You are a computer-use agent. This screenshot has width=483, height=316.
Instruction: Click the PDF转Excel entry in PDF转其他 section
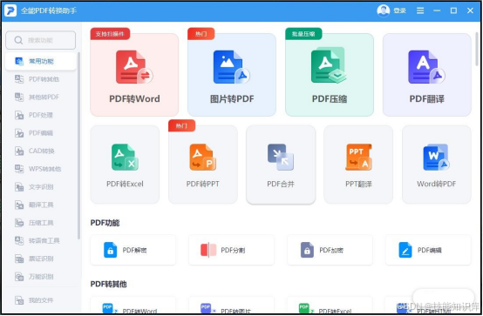coord(330,306)
